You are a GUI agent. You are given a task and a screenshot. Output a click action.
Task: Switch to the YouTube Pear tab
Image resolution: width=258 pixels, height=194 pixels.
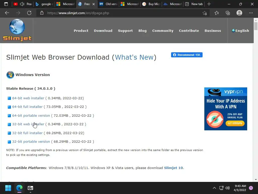tap(23, 4)
